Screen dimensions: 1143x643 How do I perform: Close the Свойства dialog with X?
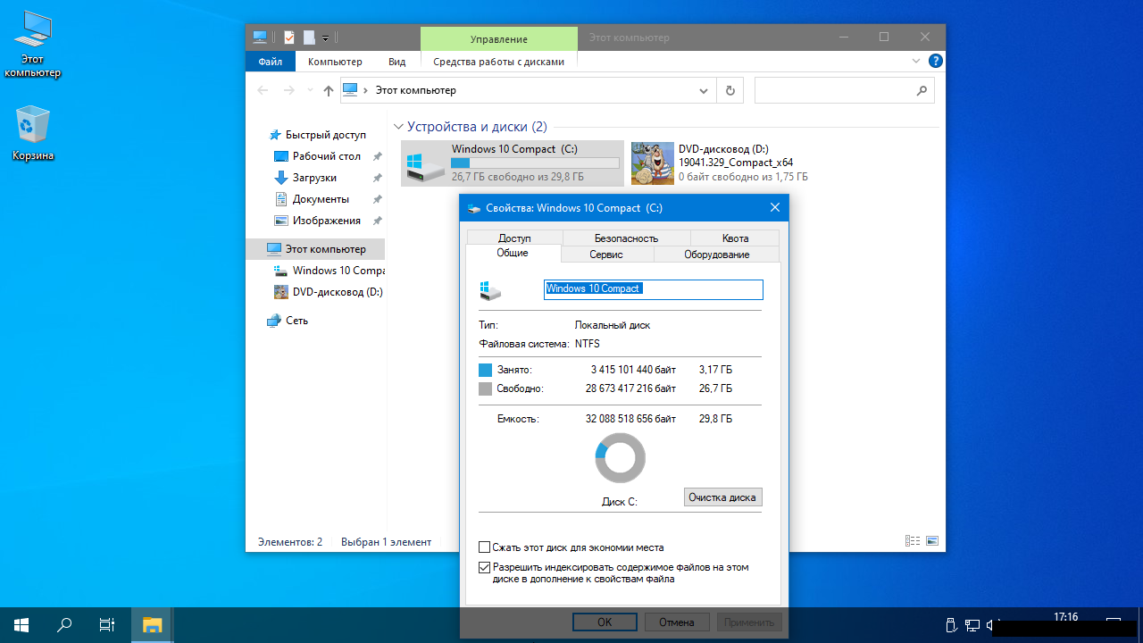[775, 208]
